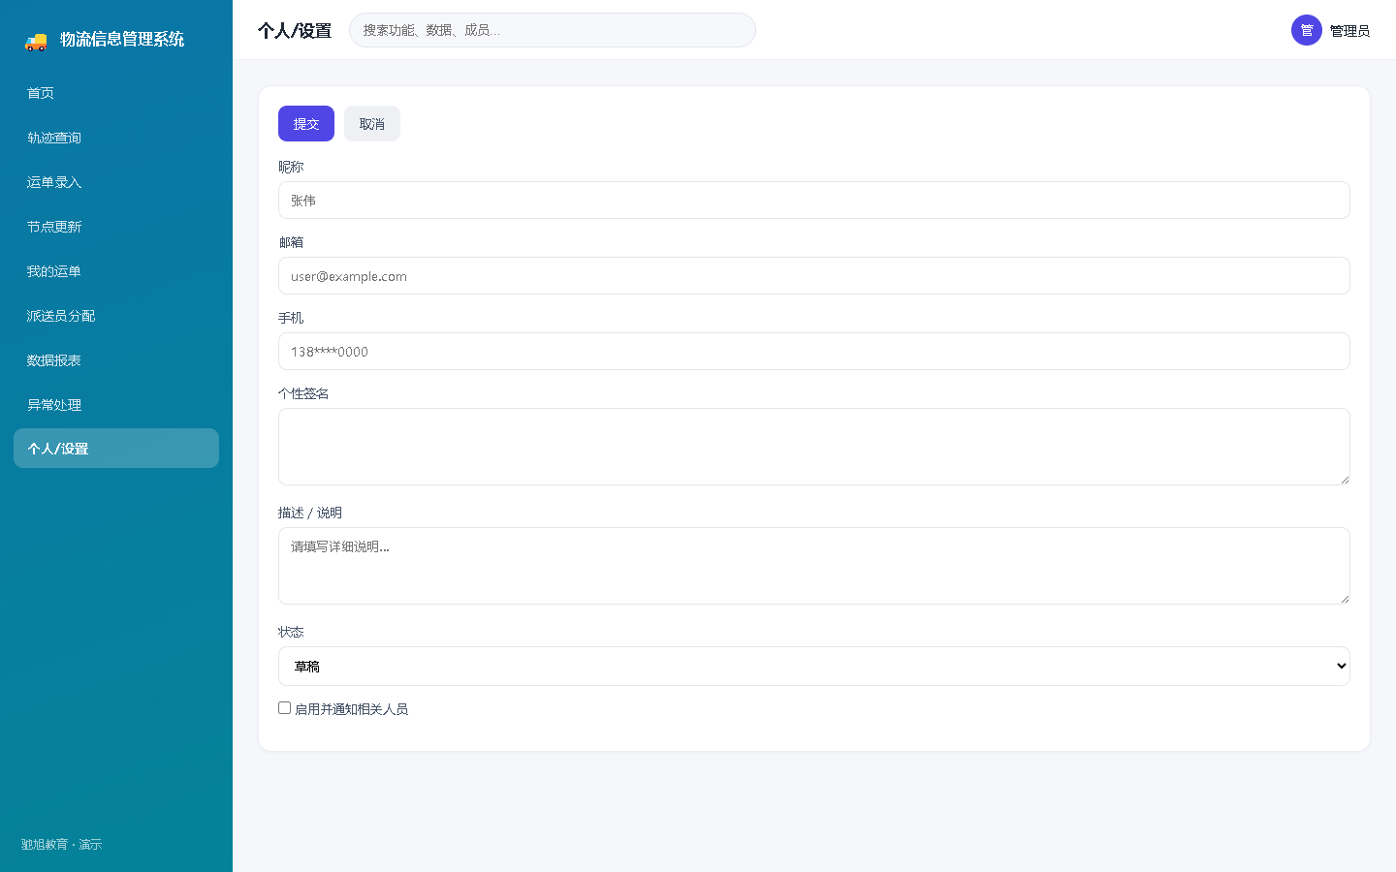Go to 异常处理 page
Viewport: 1396px width, 872px height.
(x=116, y=405)
